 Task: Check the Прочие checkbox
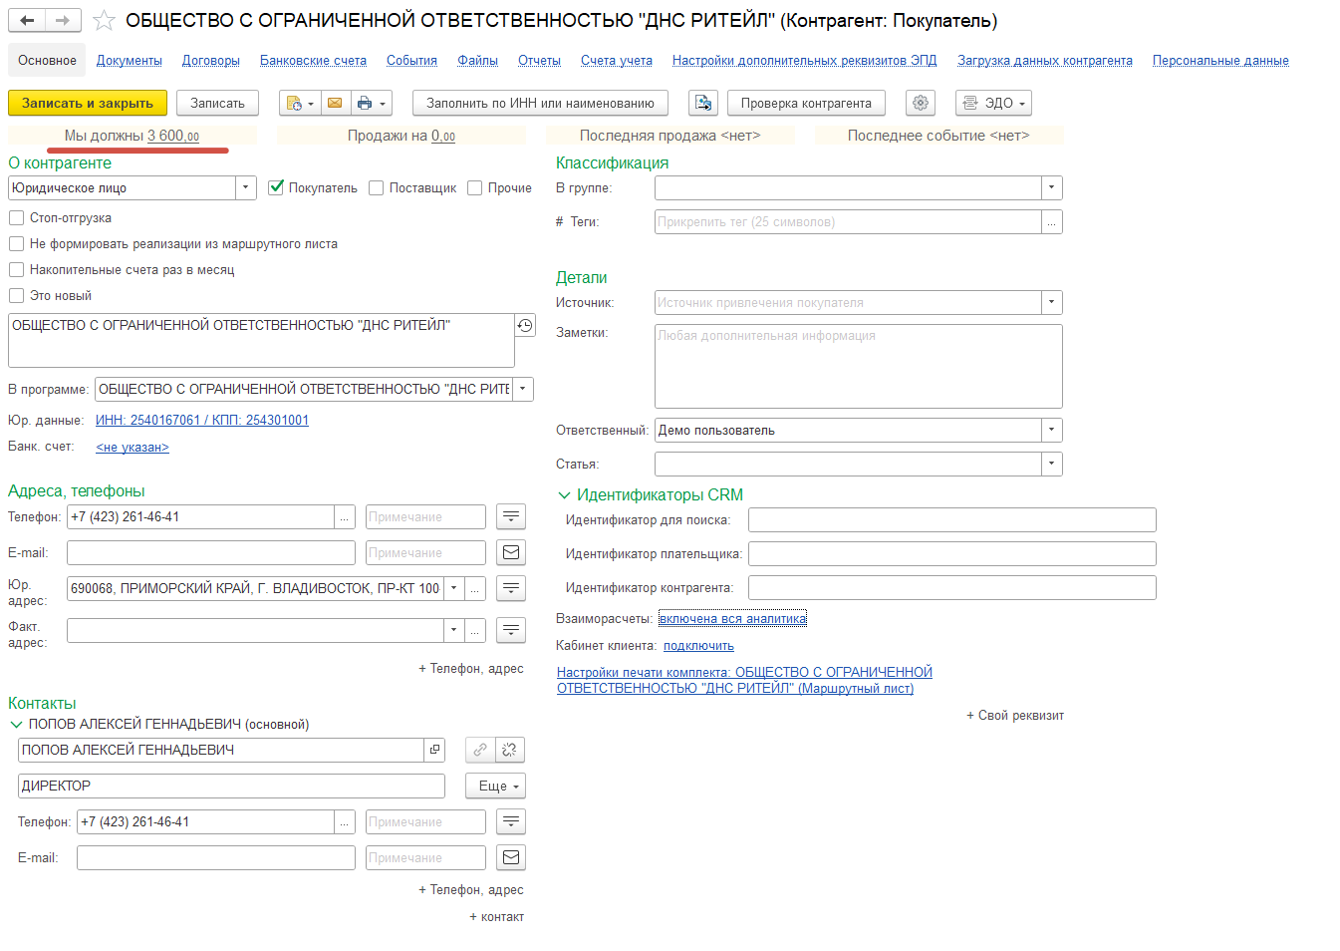475,187
